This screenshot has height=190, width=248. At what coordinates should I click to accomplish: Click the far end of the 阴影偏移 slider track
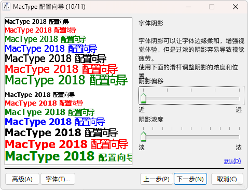tap(239, 98)
